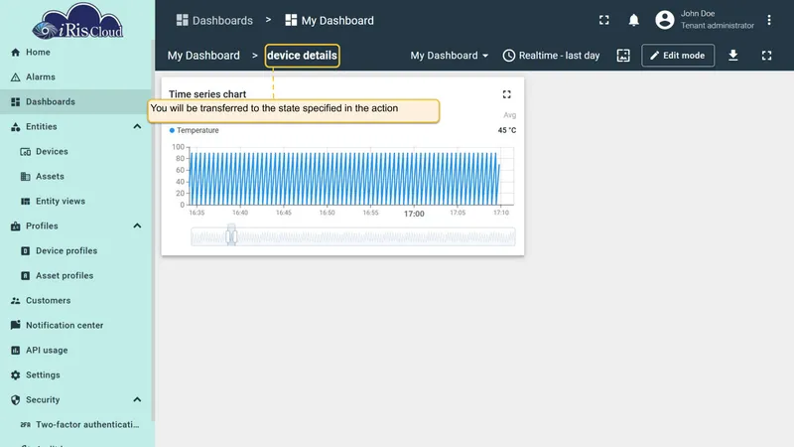Click the iRisCloud logo
The image size is (794, 447).
click(77, 21)
